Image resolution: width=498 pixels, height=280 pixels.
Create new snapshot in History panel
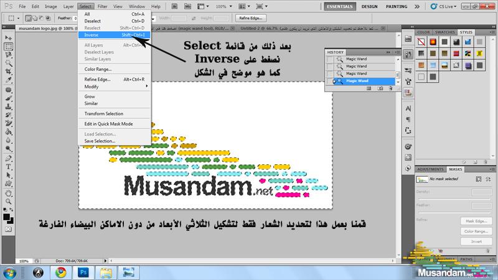click(x=380, y=88)
